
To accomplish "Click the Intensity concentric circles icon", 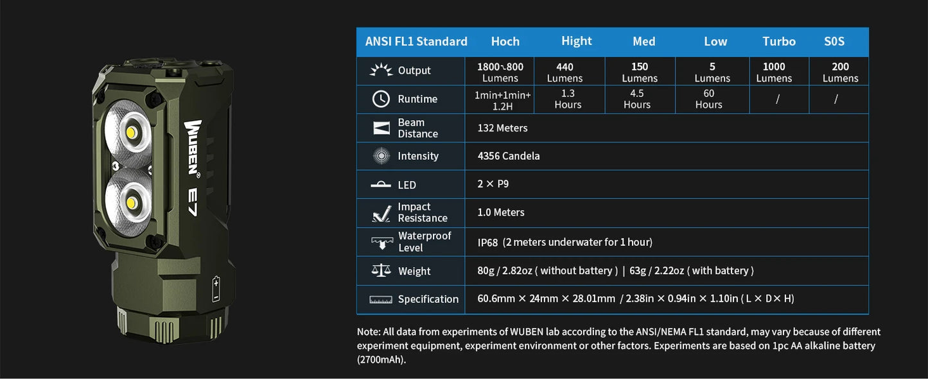I will tap(381, 156).
